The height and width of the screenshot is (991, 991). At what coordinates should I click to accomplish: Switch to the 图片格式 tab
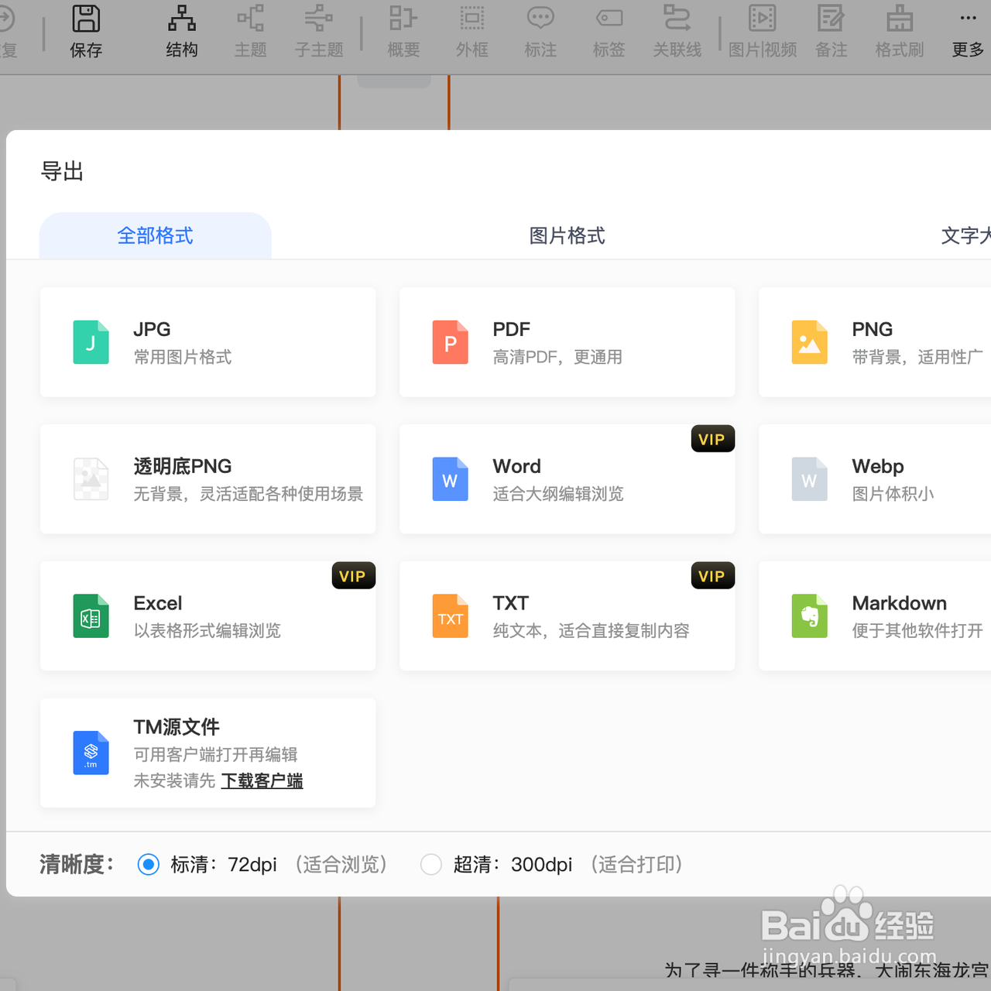coord(566,236)
